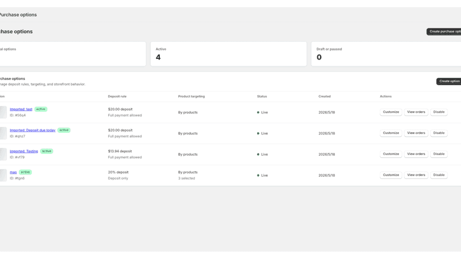View orders for 'Imported: Deposit due today'
This screenshot has height=259, width=461.
pyautogui.click(x=416, y=133)
